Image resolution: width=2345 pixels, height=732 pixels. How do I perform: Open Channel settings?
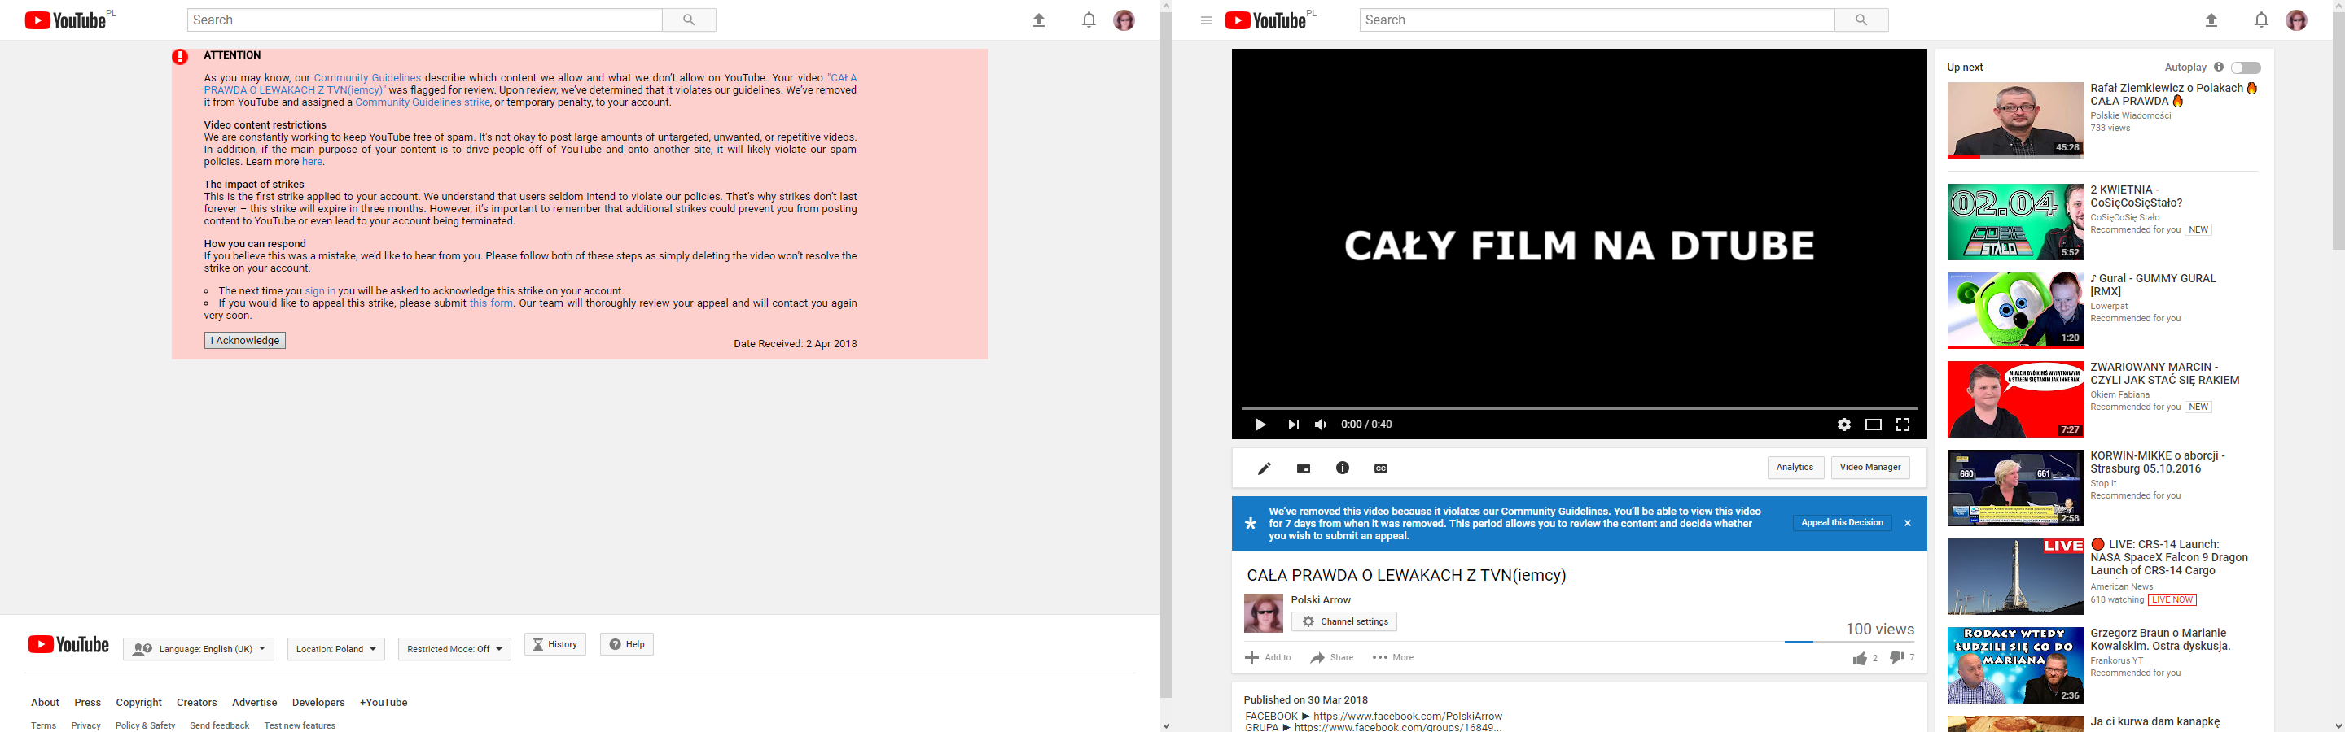coord(1343,622)
